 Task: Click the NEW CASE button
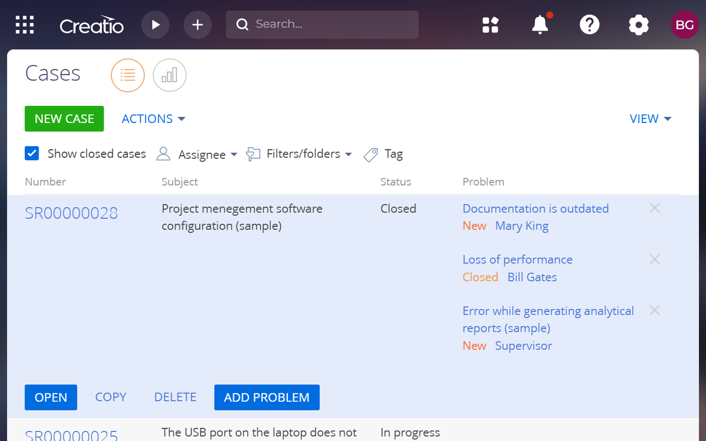click(x=64, y=119)
